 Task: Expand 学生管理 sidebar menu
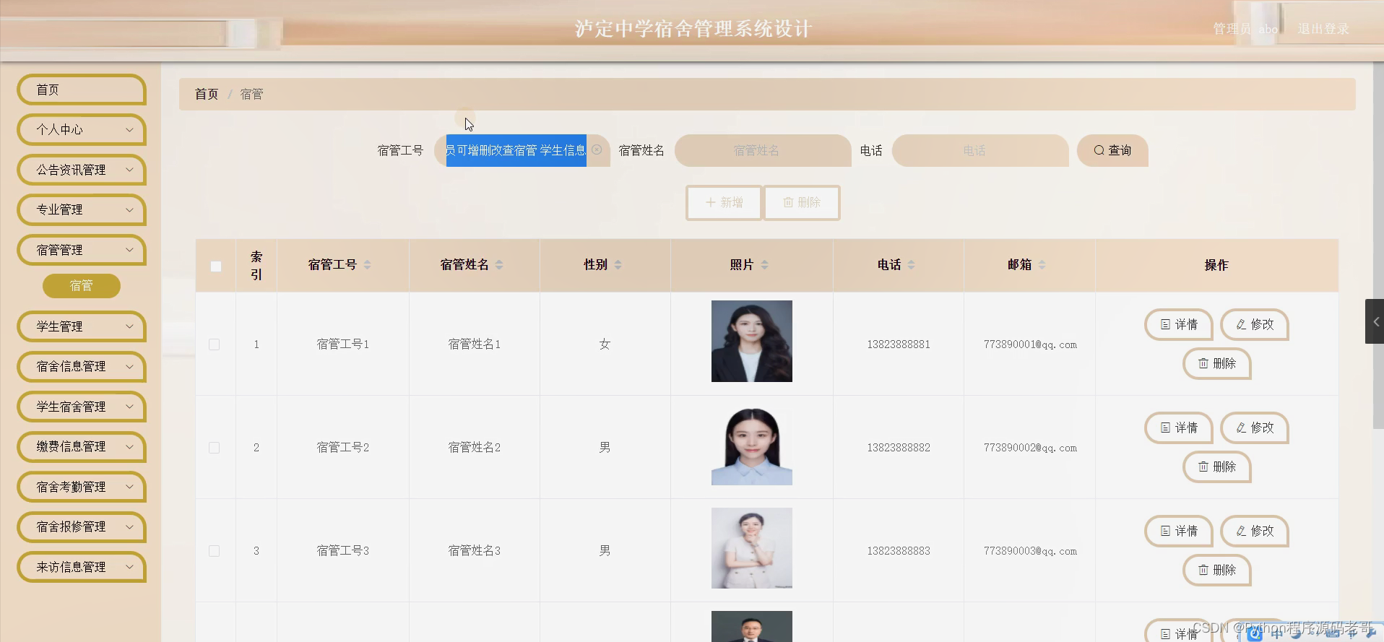(x=82, y=327)
